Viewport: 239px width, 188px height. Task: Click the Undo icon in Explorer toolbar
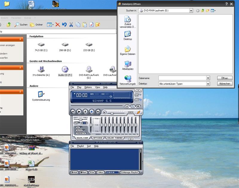pyautogui.click(x=64, y=25)
